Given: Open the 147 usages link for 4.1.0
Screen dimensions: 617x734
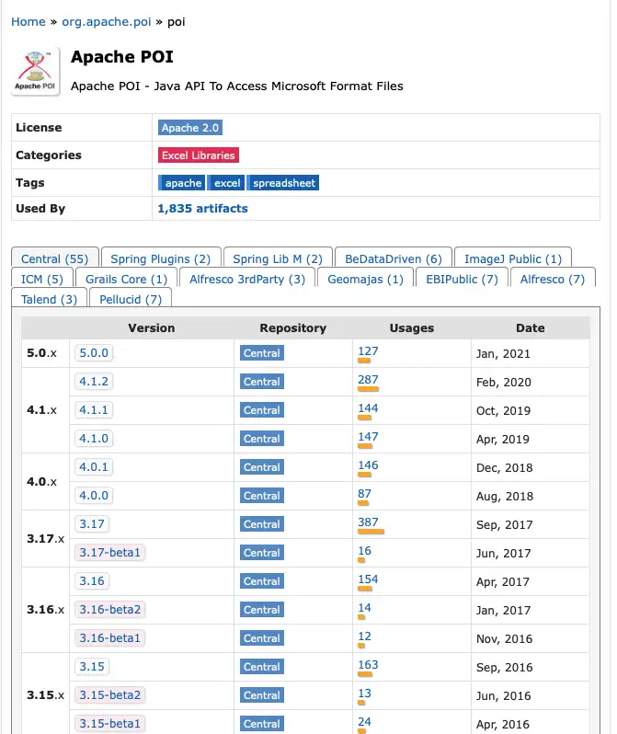Looking at the screenshot, I should 368,437.
